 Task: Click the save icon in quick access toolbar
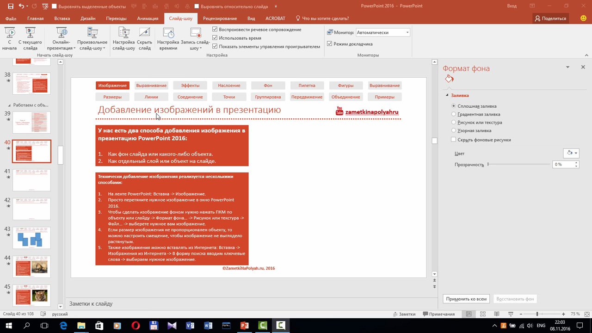click(x=9, y=6)
